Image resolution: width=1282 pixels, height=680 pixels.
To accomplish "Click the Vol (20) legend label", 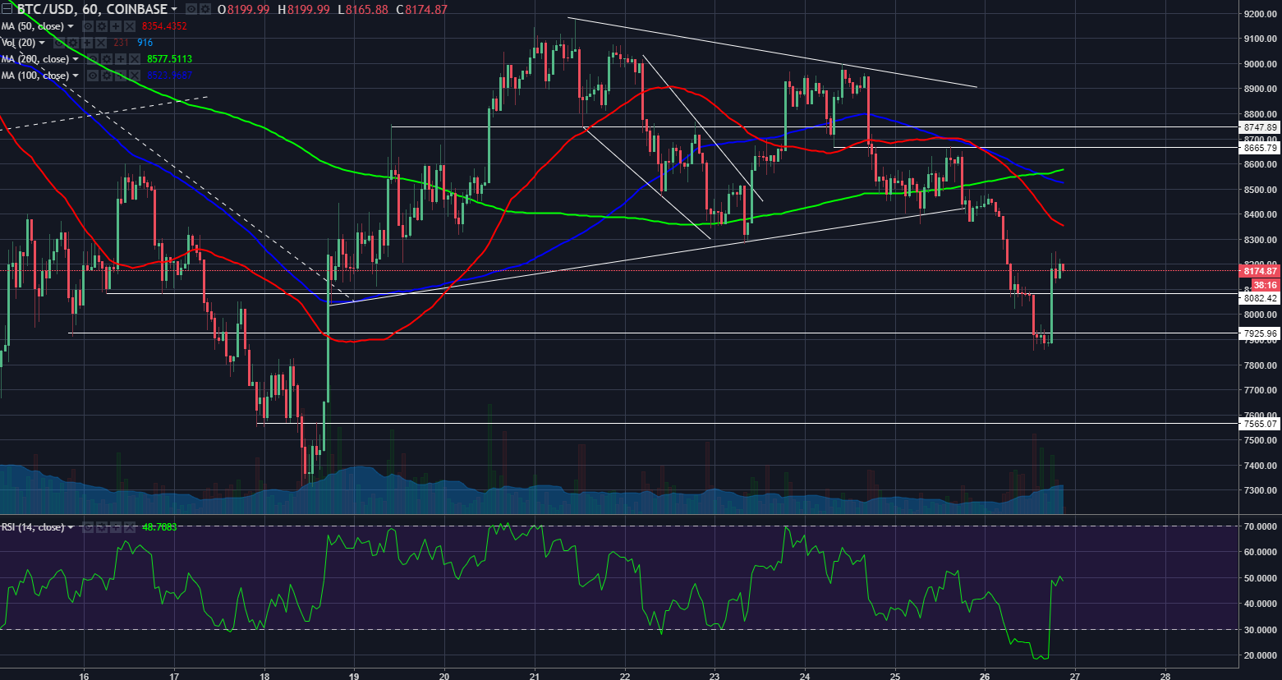I will pos(18,43).
